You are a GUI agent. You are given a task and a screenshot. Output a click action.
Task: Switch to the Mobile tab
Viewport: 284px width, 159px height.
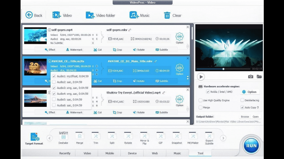pyautogui.click(x=110, y=153)
